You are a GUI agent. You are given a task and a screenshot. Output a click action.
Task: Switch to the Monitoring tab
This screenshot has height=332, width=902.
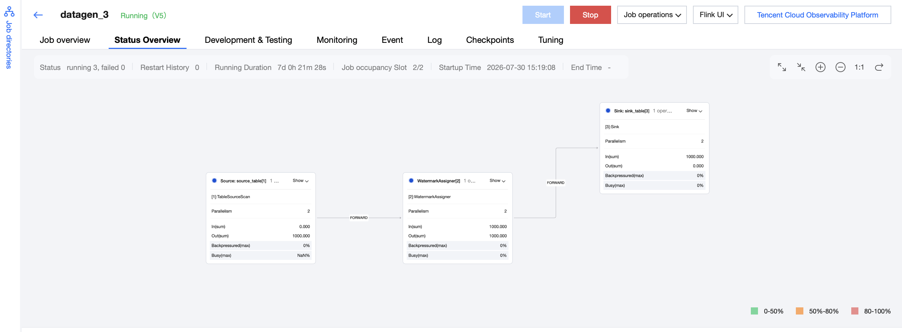tap(337, 40)
